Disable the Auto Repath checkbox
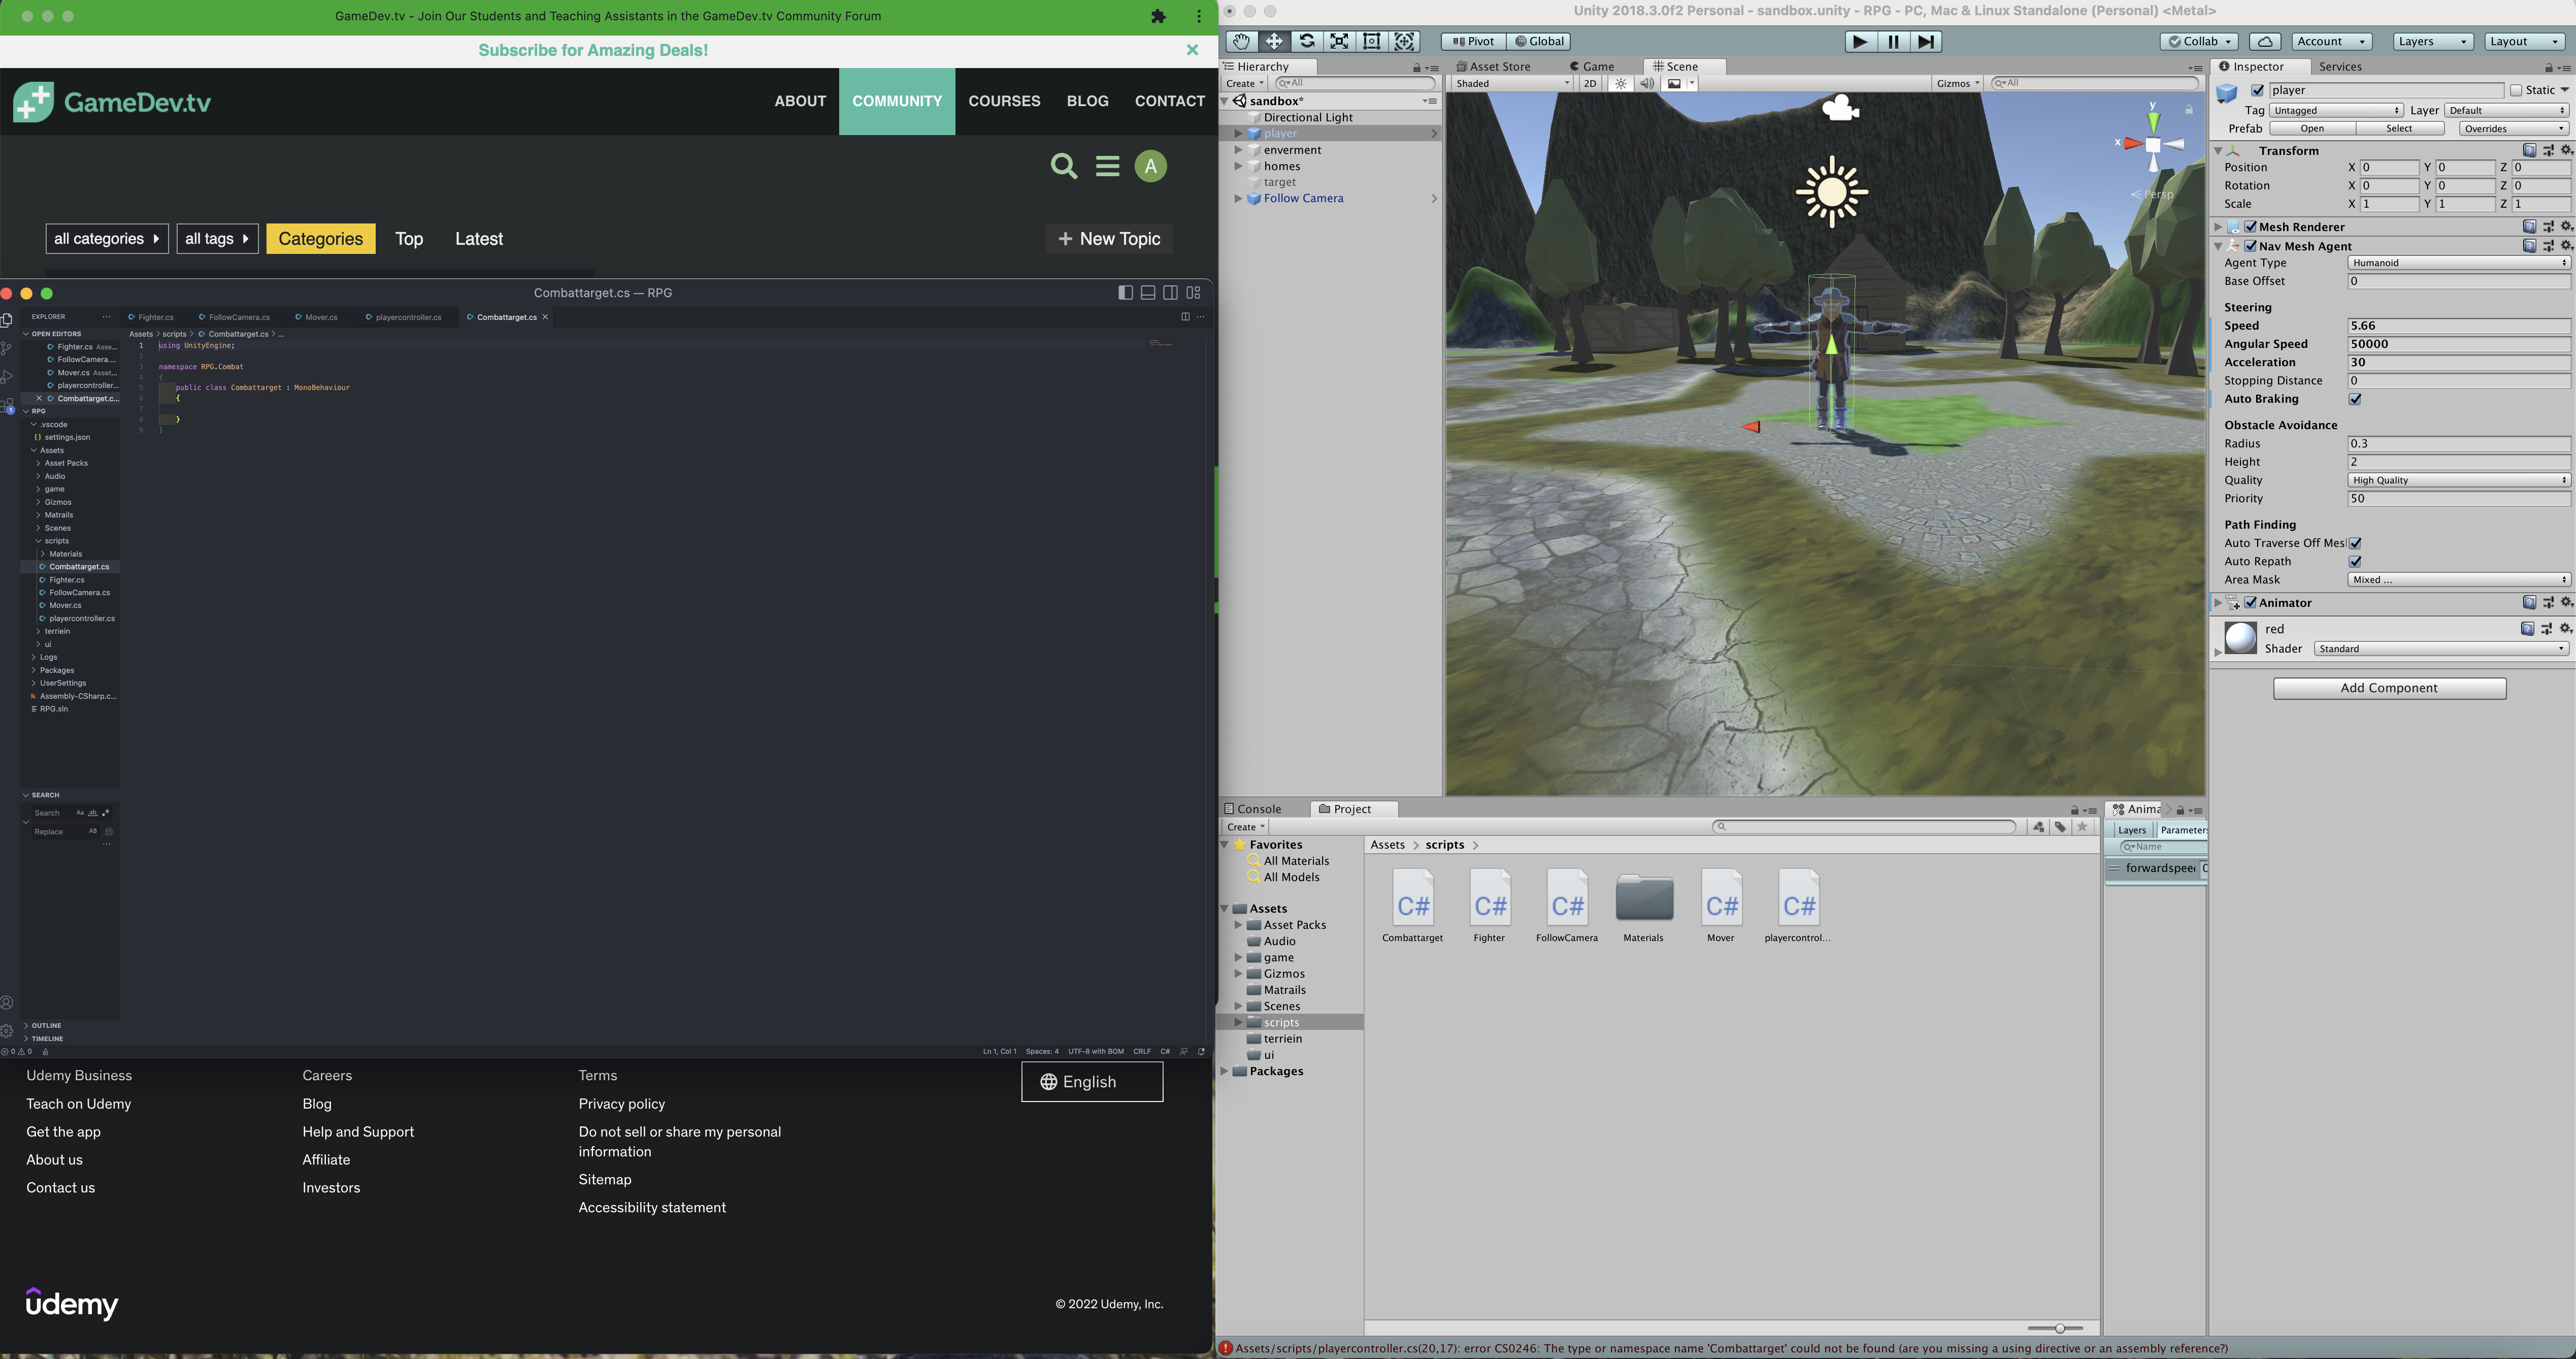This screenshot has height=1359, width=2576. click(2355, 562)
